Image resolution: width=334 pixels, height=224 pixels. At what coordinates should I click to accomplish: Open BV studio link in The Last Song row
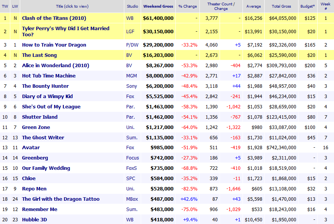pyautogui.click(x=129, y=55)
